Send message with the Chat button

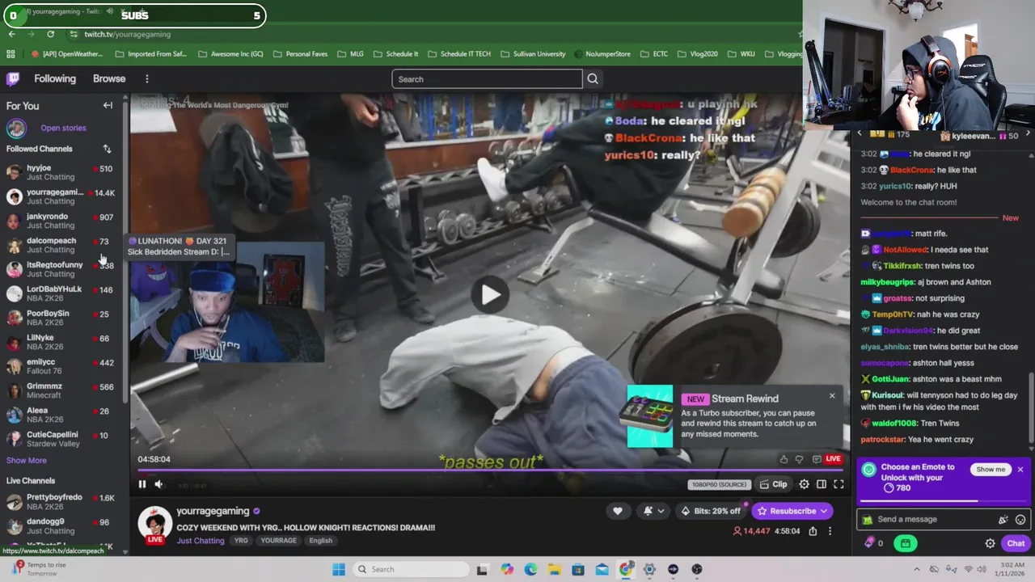(1016, 543)
